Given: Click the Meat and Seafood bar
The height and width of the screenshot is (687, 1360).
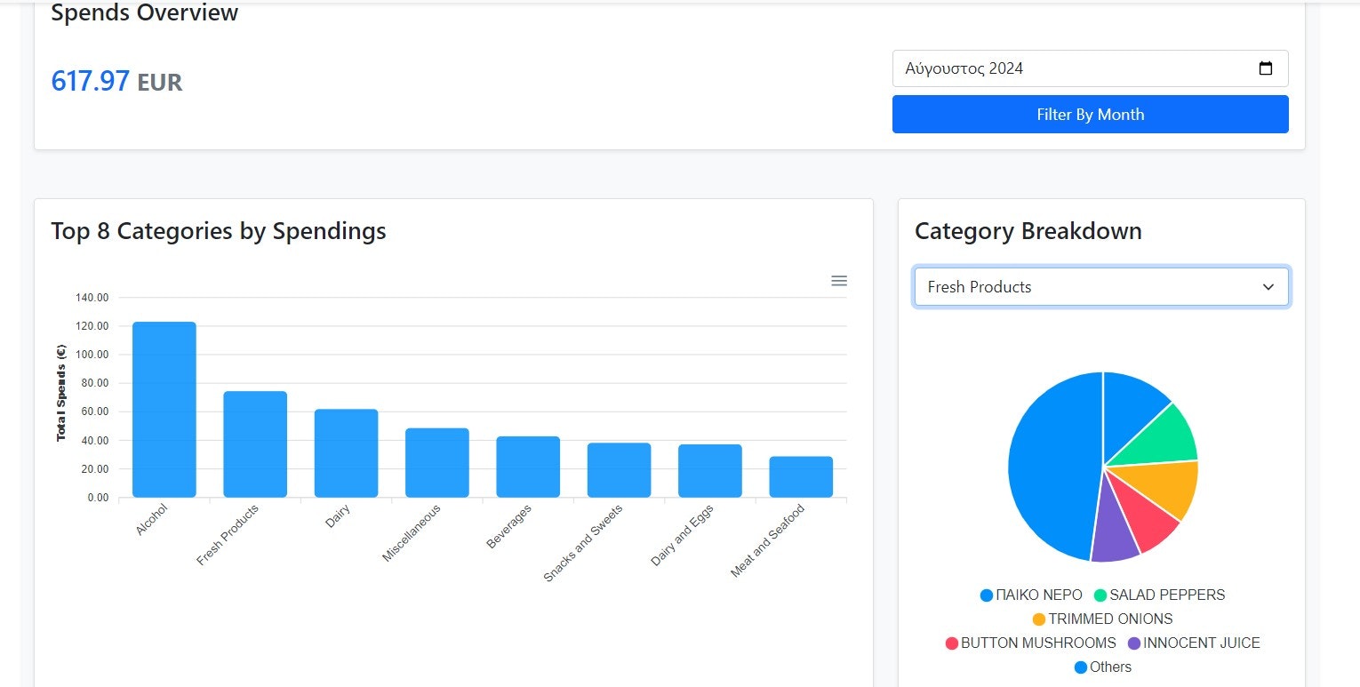Looking at the screenshot, I should pos(801,477).
